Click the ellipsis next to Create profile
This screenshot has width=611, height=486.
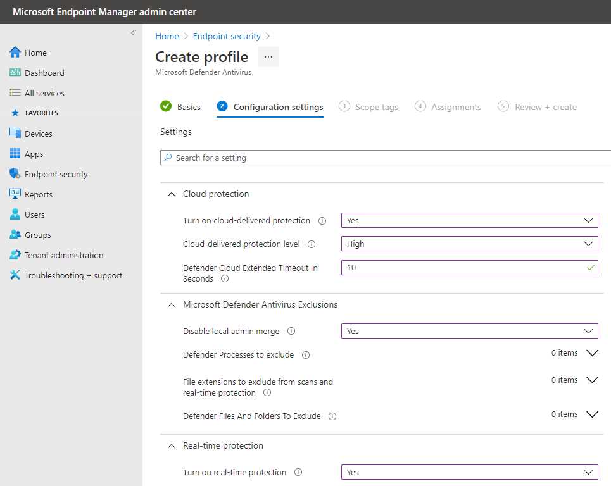point(268,57)
